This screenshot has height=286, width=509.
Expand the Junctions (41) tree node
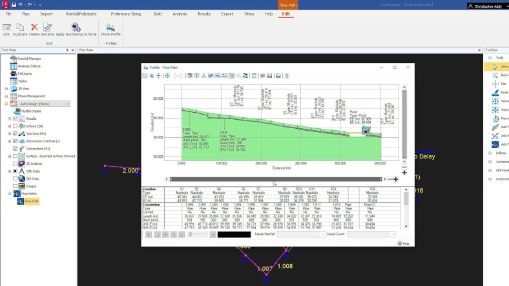coord(10,133)
